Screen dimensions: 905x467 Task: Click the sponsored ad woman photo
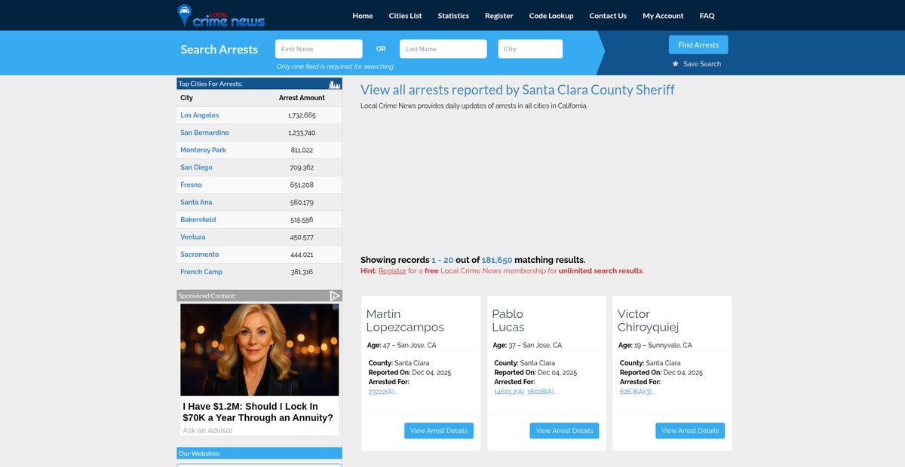[259, 349]
